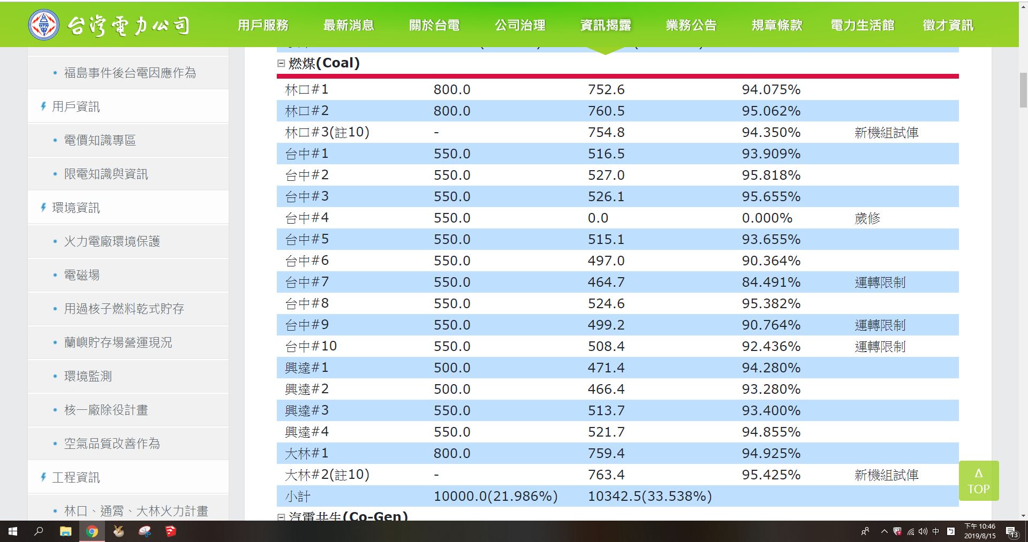The image size is (1028, 542).
Task: Collapse the 燃煤(Coal) section
Action: coord(281,63)
